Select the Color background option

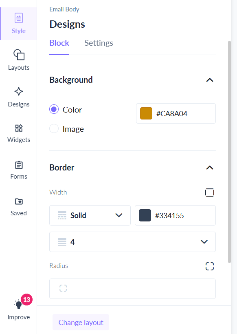(54, 109)
